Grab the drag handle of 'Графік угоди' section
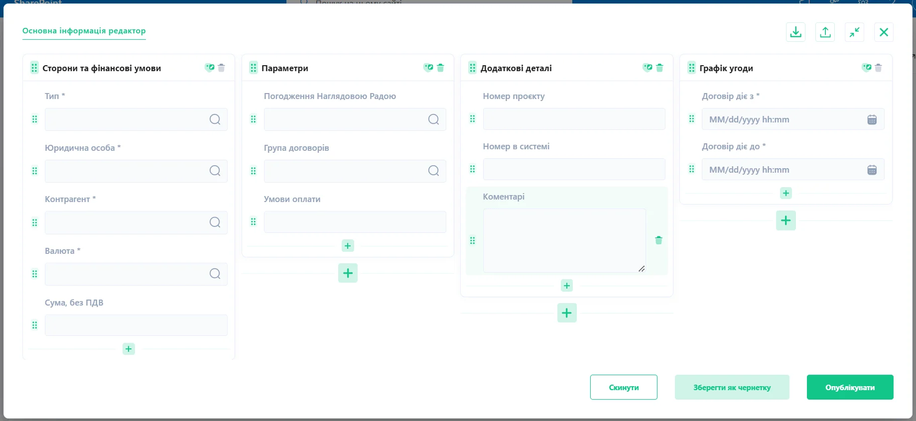Viewport: 916px width, 421px height. pos(691,68)
